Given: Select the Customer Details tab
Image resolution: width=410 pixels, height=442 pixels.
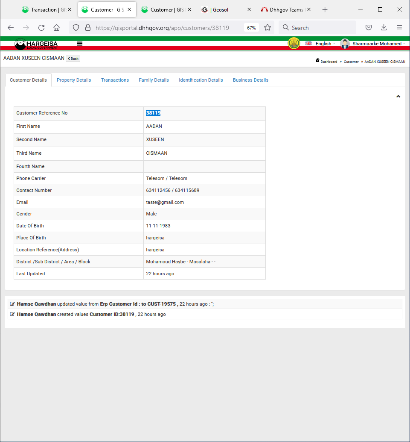Looking at the screenshot, I should point(28,80).
